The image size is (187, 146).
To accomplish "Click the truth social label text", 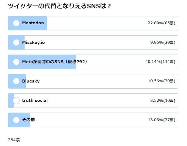I will [35, 100].
